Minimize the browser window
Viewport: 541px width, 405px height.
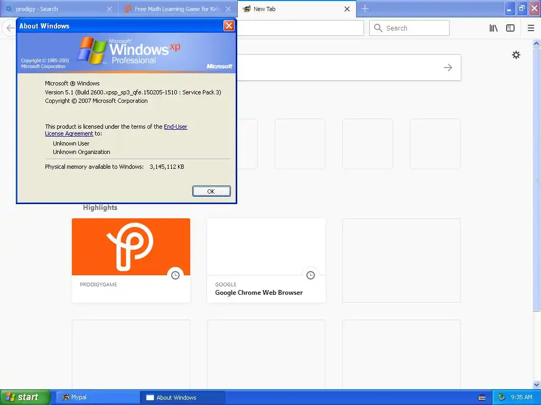[509, 8]
